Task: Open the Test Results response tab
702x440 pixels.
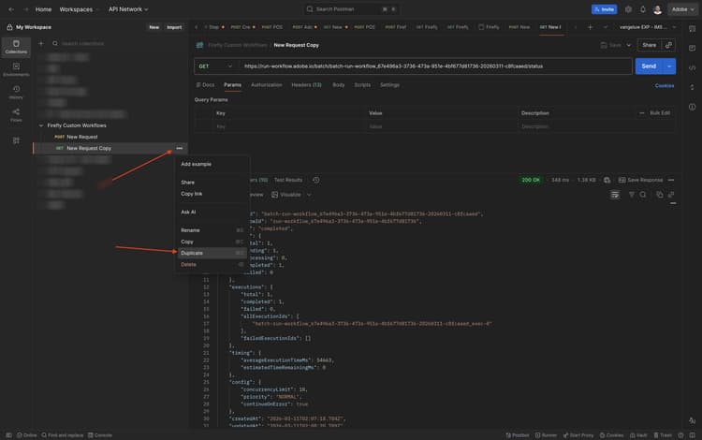Action: [288, 180]
